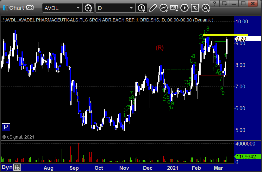Image resolution: width=262 pixels, height=172 pixels.
Task: Click the 7.00 price axis label
Action: pos(240,87)
